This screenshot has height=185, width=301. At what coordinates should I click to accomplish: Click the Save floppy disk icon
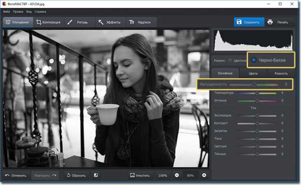[x=239, y=22]
